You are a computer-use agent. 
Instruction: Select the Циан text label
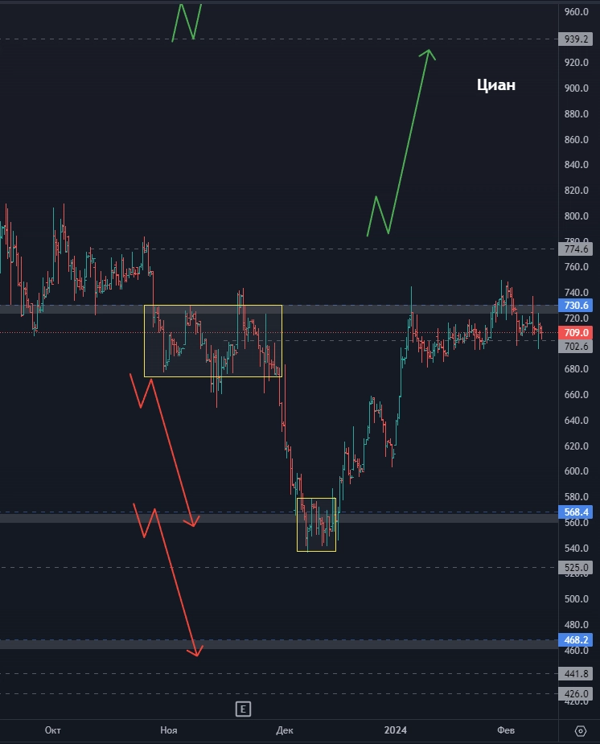(495, 85)
